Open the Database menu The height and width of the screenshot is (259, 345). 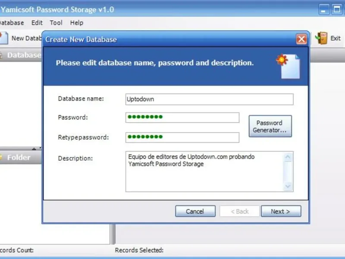coord(12,23)
